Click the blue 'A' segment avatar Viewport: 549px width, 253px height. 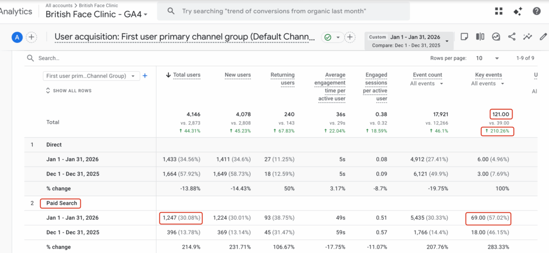pos(17,37)
